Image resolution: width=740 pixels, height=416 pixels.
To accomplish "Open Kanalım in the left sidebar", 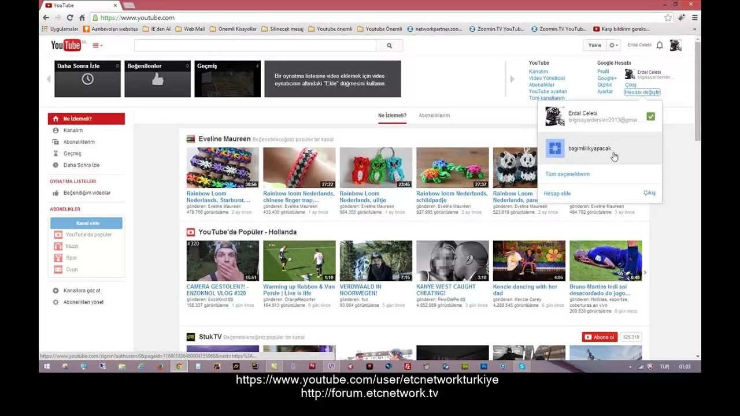I will point(73,131).
